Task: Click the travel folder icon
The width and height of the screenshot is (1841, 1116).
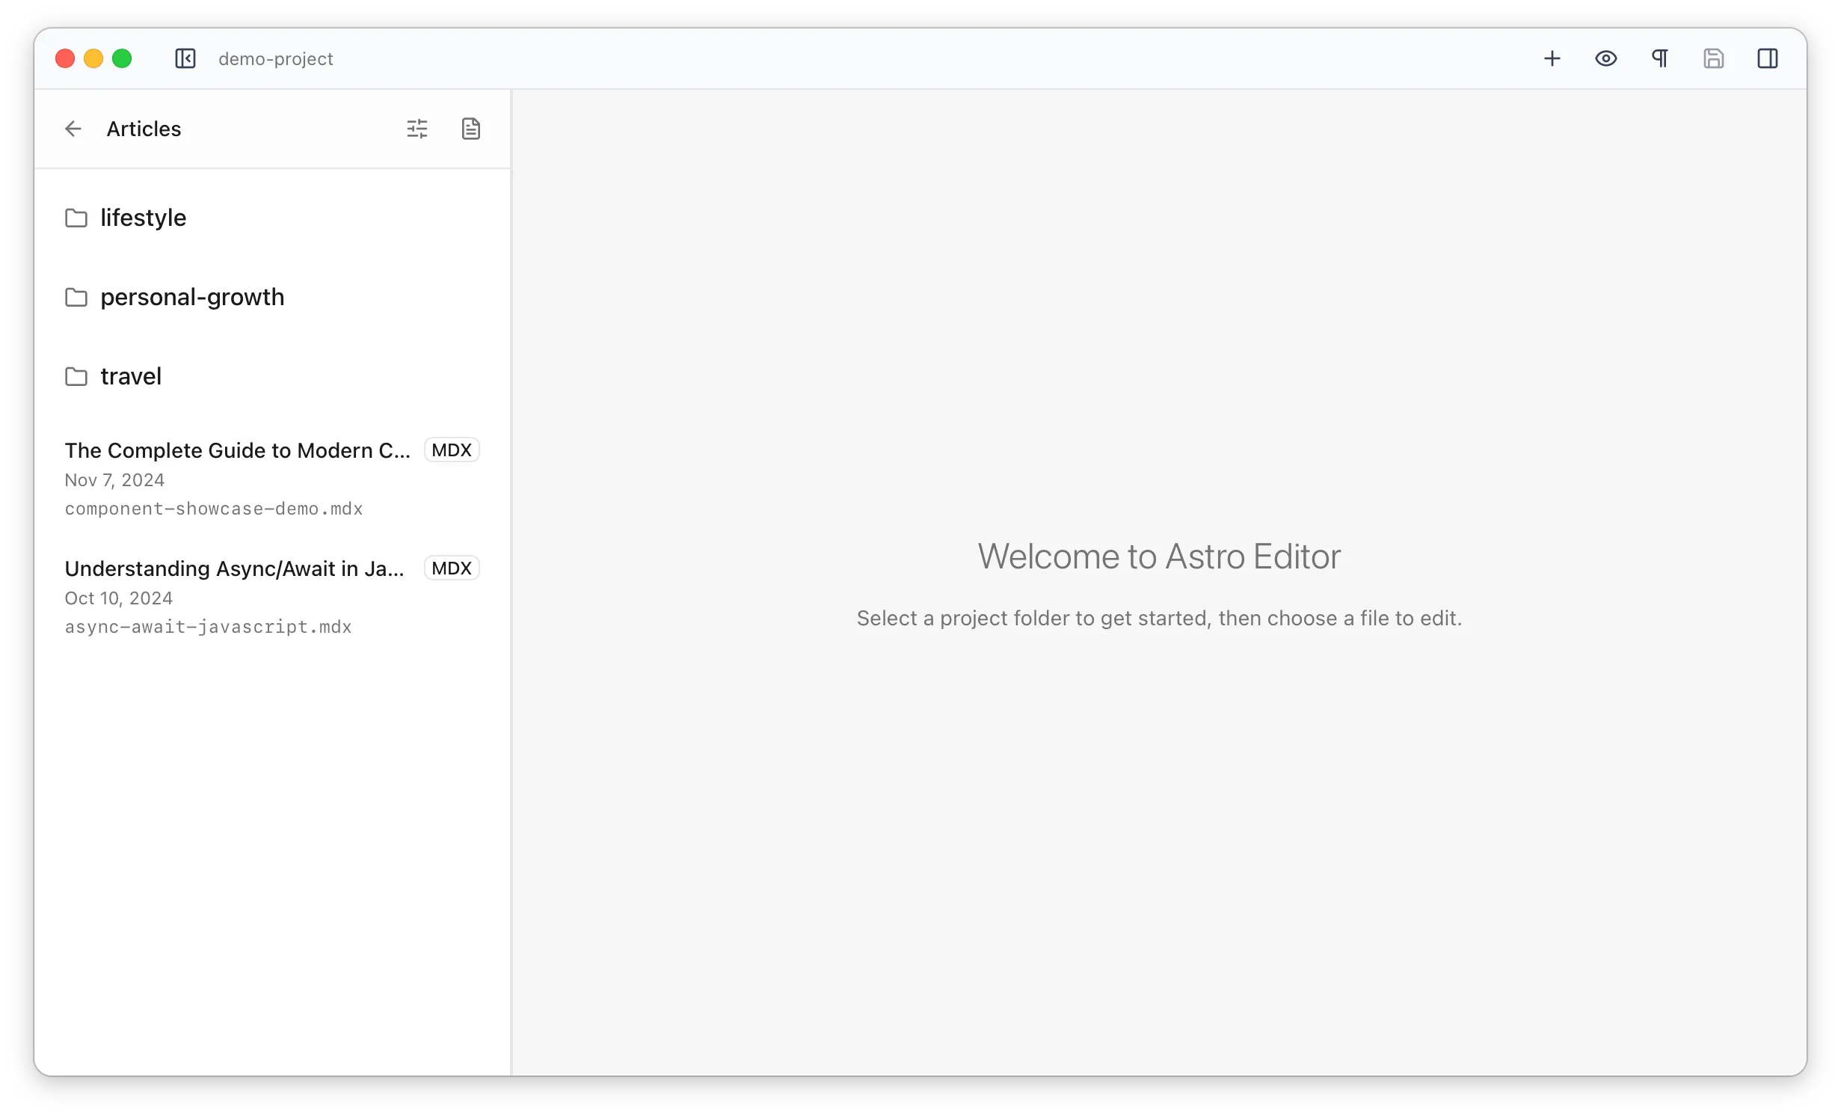Action: (x=76, y=376)
